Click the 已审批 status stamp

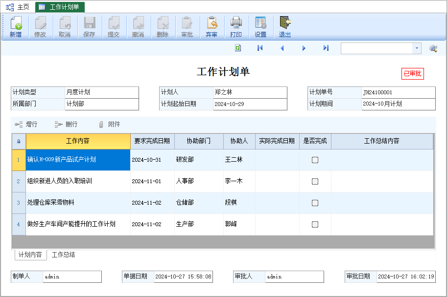(x=413, y=74)
